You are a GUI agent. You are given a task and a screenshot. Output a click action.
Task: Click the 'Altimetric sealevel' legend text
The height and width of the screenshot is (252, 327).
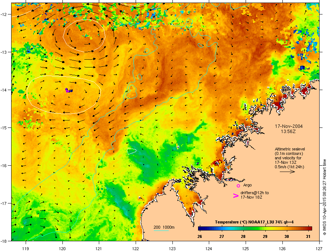pos(290,149)
